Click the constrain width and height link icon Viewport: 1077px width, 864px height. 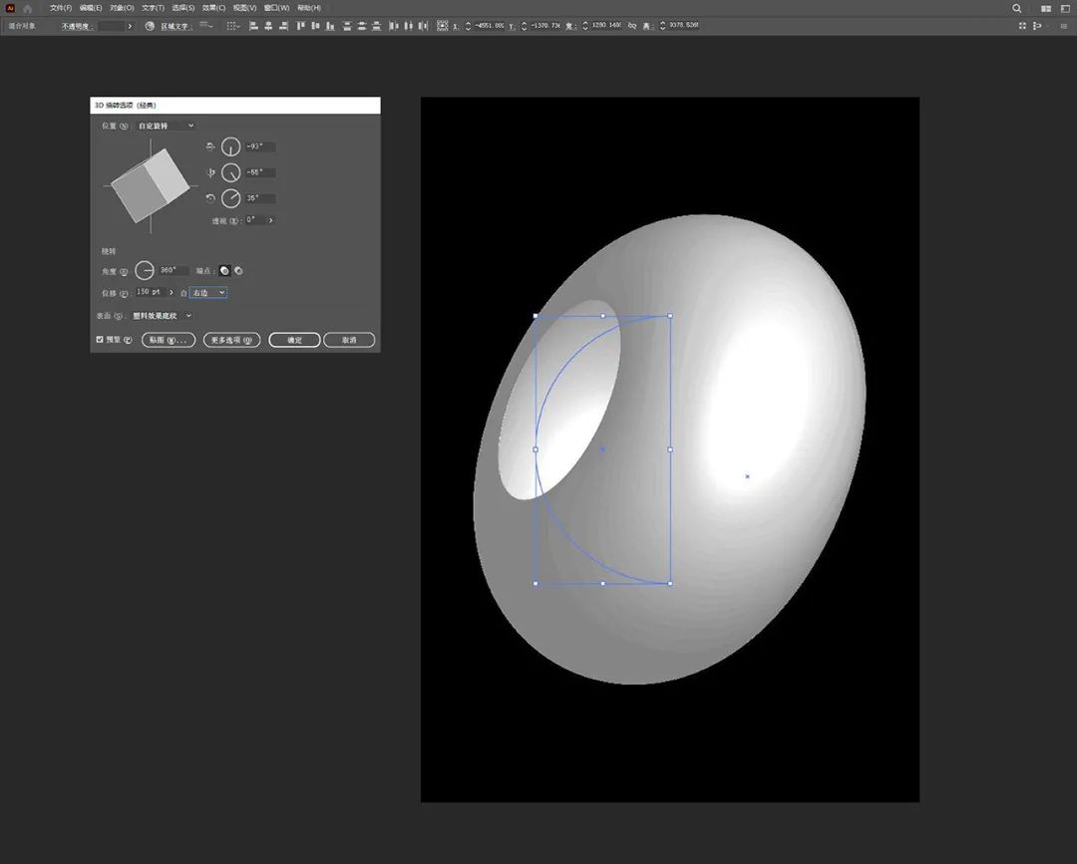[x=632, y=26]
